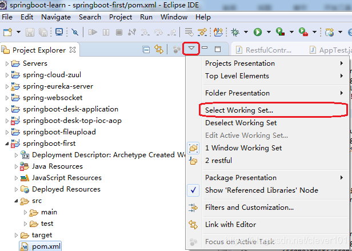Expand the Java Resources node
The image size is (352, 251).
click(16, 166)
